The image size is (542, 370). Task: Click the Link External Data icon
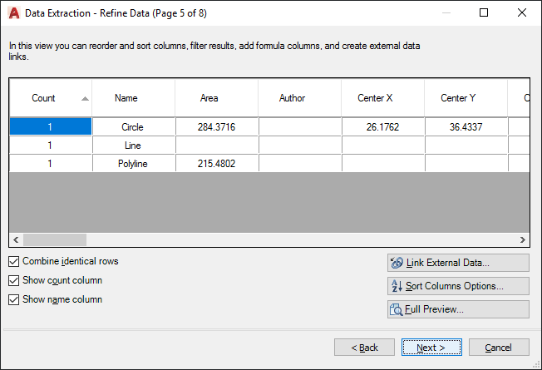[397, 263]
